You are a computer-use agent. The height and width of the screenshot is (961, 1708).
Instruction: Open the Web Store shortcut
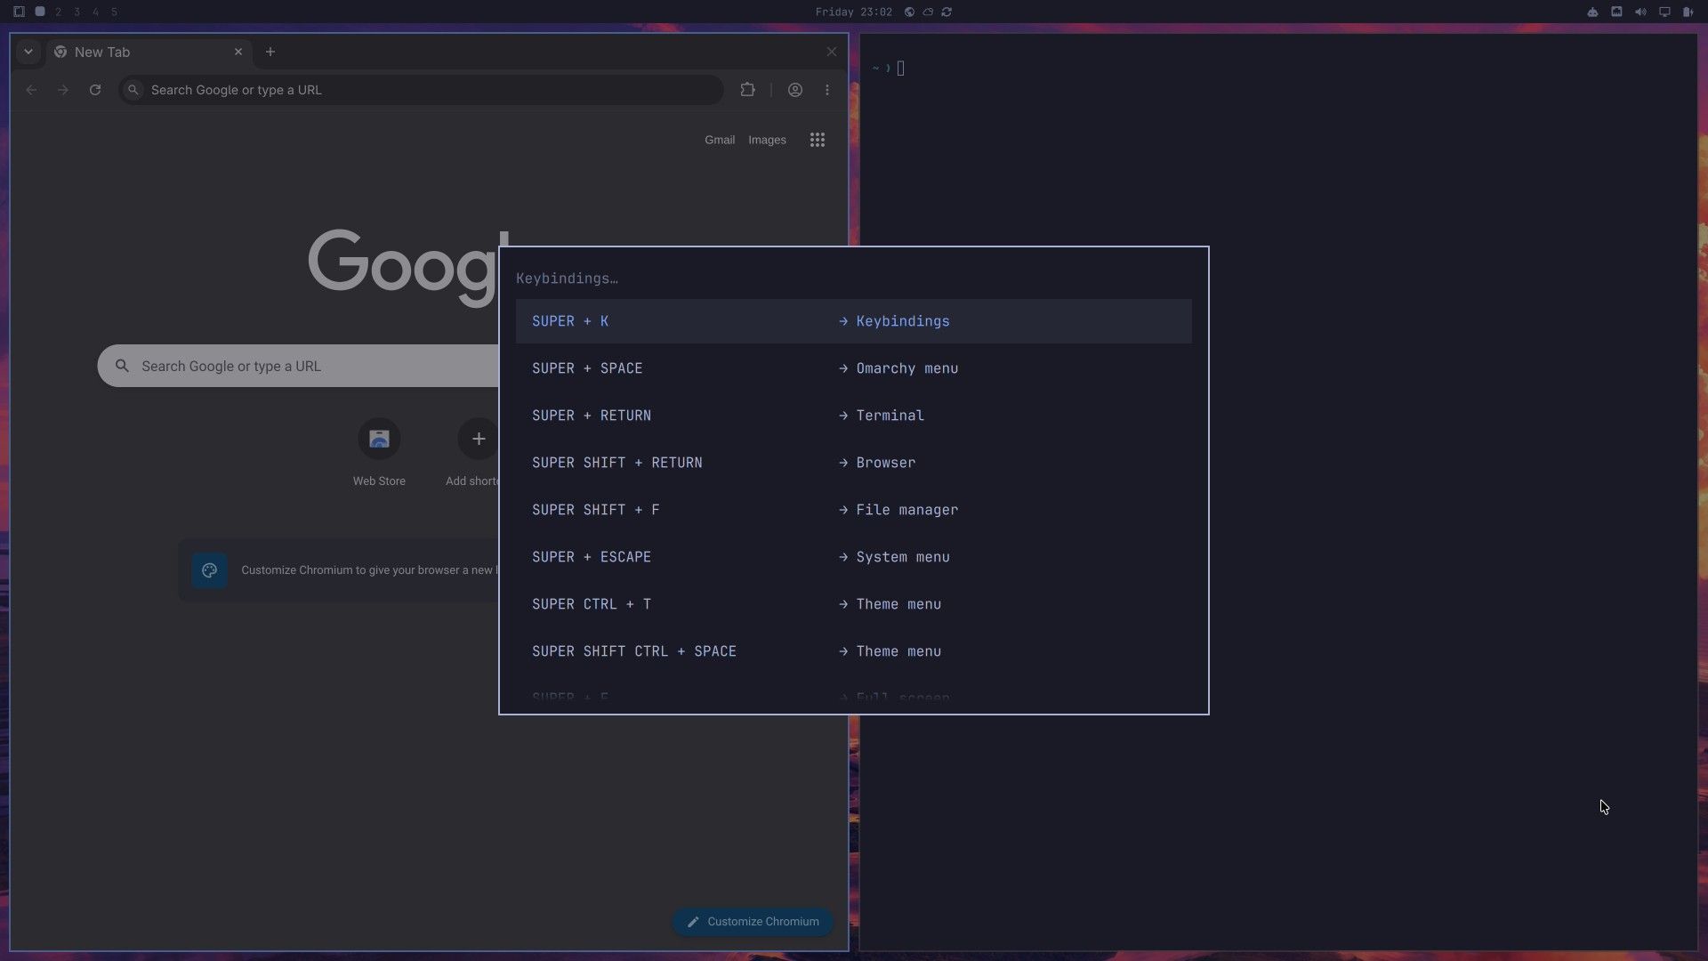(379, 453)
